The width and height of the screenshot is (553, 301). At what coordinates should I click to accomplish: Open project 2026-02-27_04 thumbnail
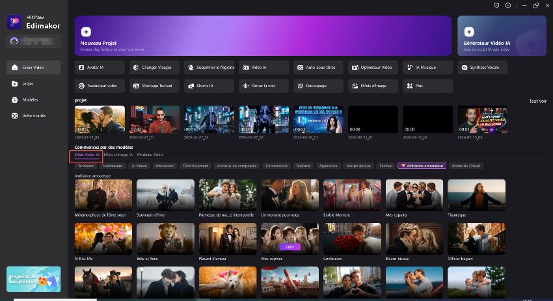point(100,120)
